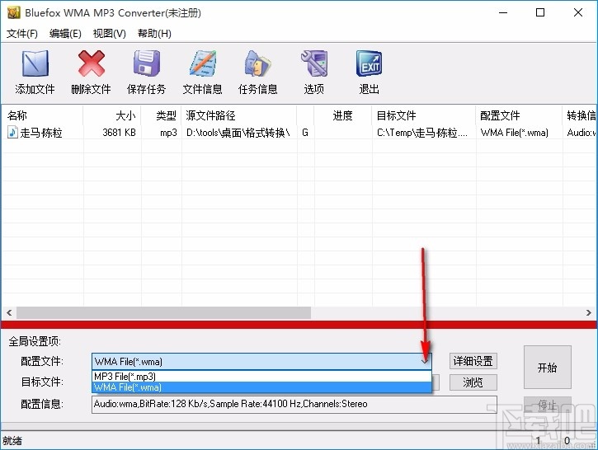Click the WMA File(*.wma) cell in file row
Viewport: 598px width, 450px height.
pyautogui.click(x=515, y=133)
